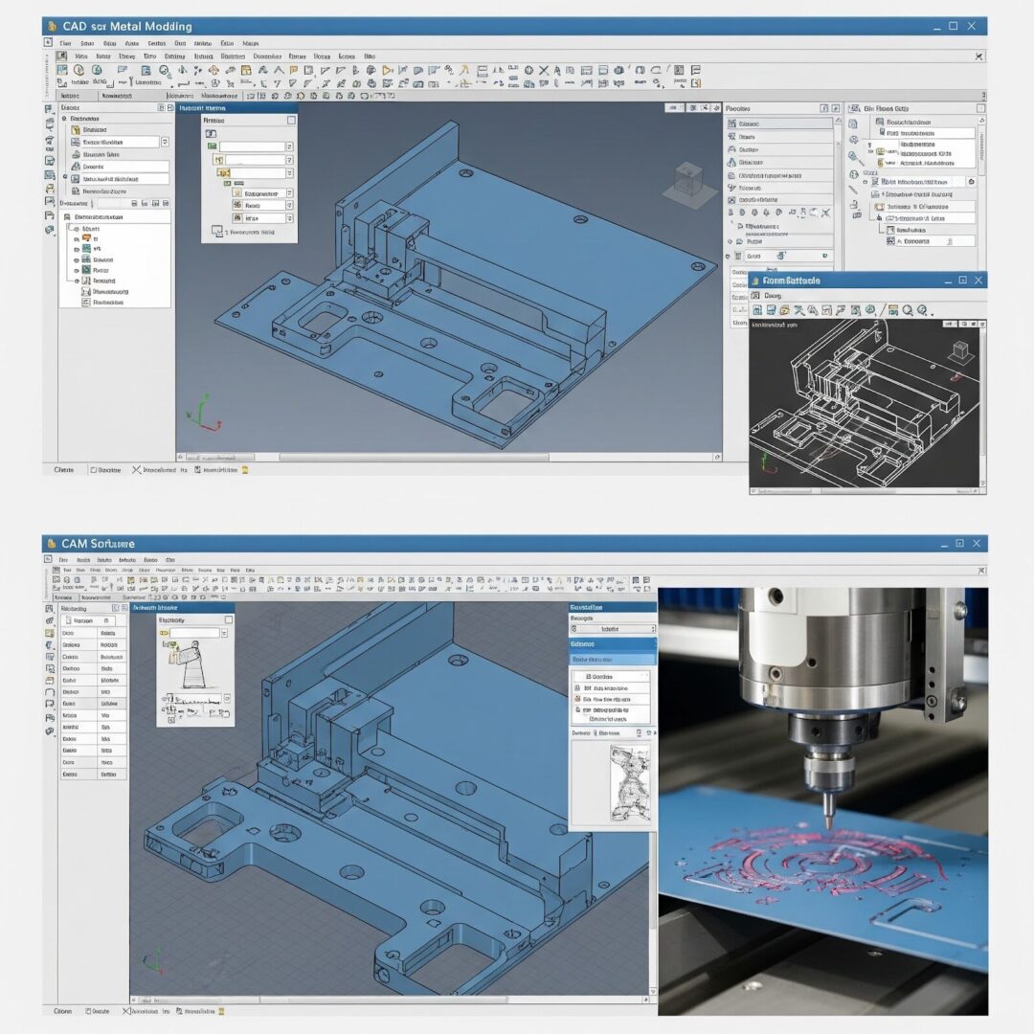Toggle the checkbox in CAD floating dialog header

[x=291, y=121]
